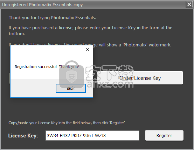The image size is (194, 150).
Task: Click the gray footer area of the message box
Action: pyautogui.click(x=32, y=88)
